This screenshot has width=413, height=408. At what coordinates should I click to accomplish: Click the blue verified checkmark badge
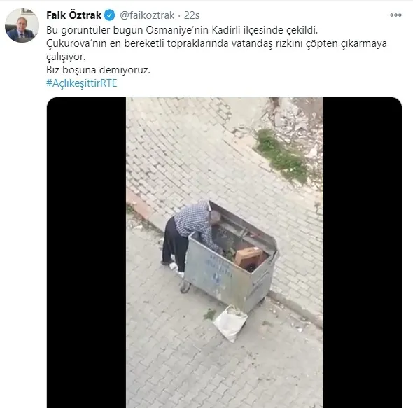110,15
